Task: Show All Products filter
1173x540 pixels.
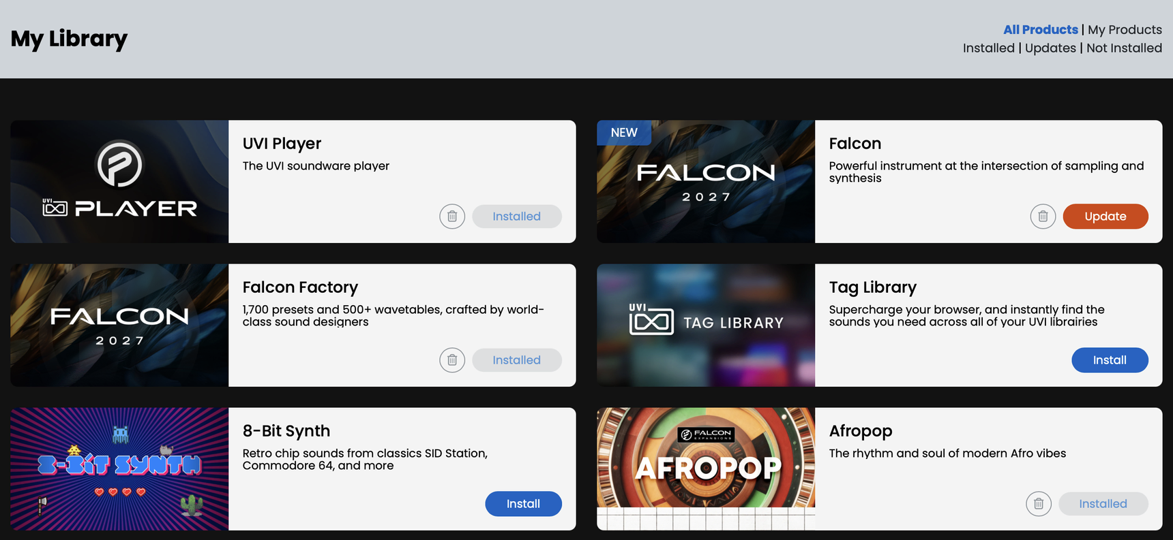Action: [1041, 30]
